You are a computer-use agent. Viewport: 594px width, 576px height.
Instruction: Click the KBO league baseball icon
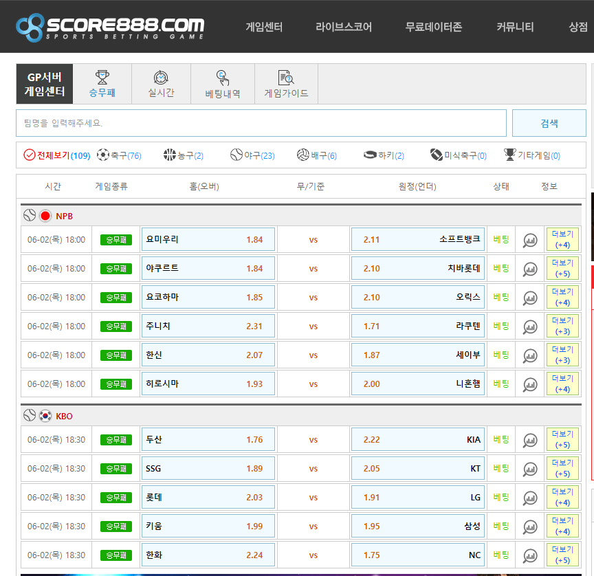point(30,415)
